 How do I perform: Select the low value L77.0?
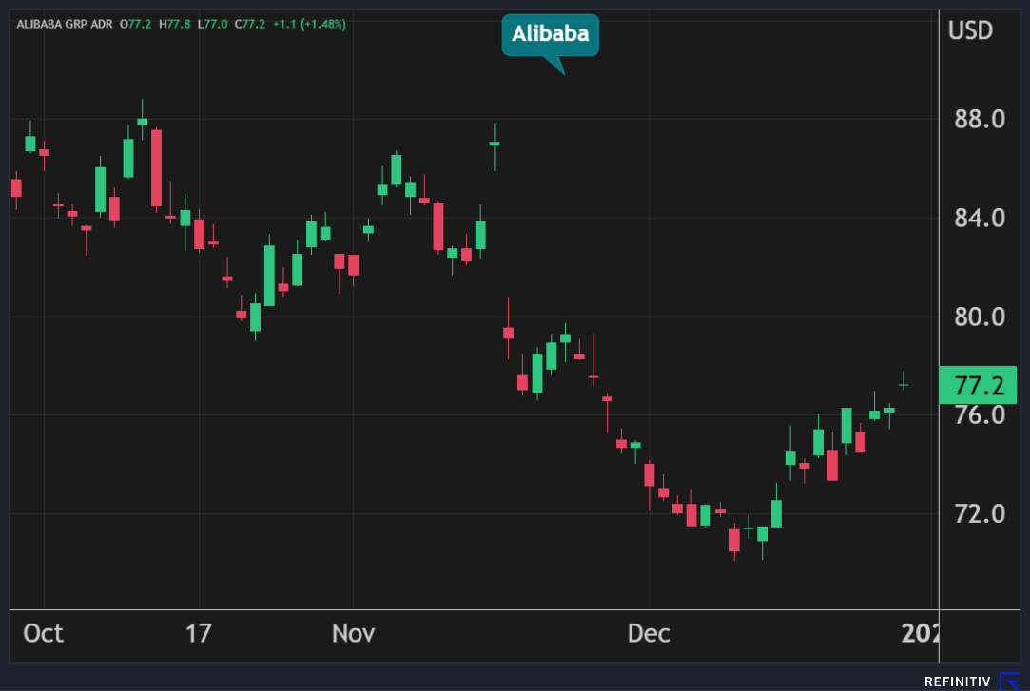pos(213,25)
